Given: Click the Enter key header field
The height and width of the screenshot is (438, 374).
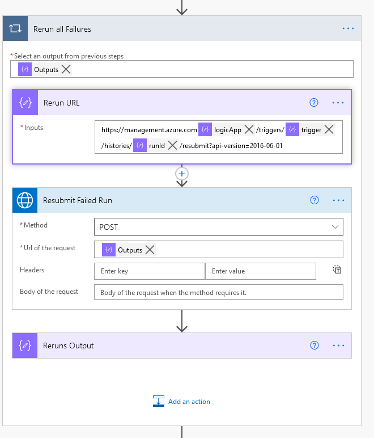Looking at the screenshot, I should (149, 271).
